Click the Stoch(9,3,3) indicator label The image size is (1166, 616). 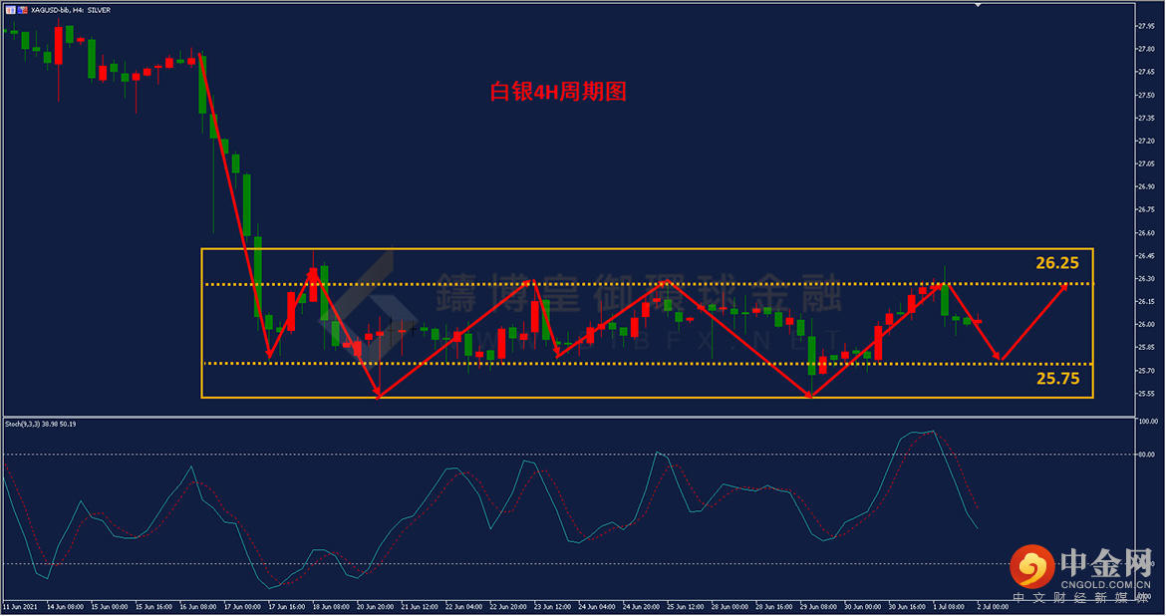click(x=40, y=424)
